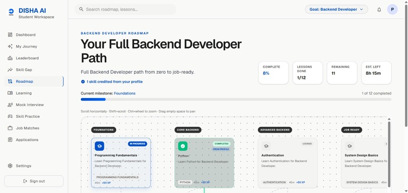Open the Programming Fundamentals lesson card

tap(121, 163)
